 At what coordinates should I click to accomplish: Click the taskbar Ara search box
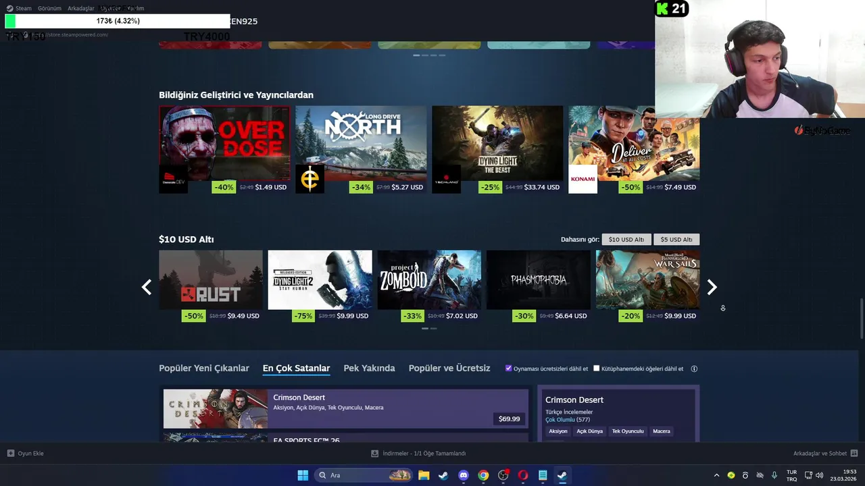(x=364, y=475)
